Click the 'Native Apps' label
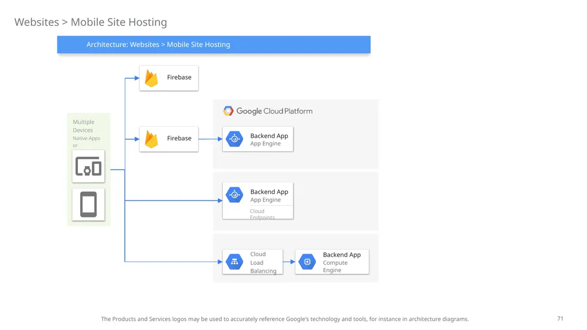This screenshot has width=587, height=330. [x=87, y=139]
